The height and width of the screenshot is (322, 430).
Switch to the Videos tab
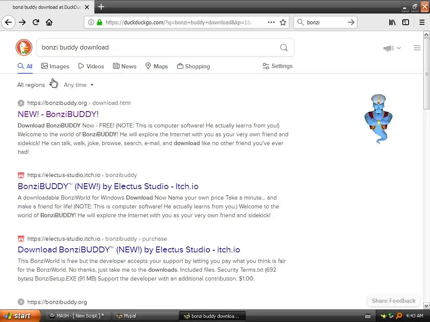pyautogui.click(x=91, y=66)
